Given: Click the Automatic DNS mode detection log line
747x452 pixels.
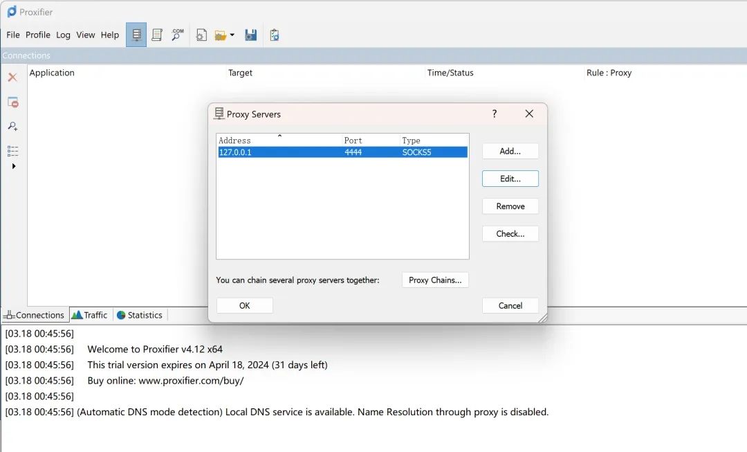Looking at the screenshot, I should point(313,412).
